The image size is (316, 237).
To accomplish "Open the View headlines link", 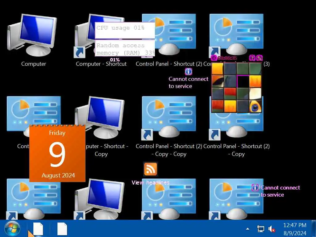I will pyautogui.click(x=150, y=183).
